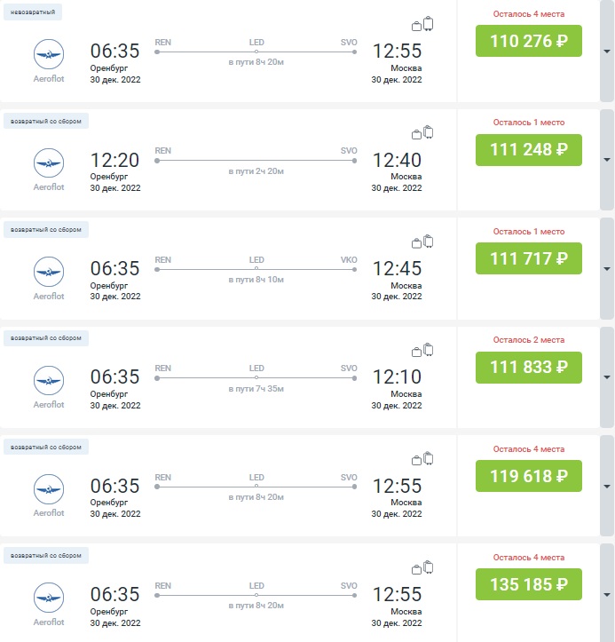This screenshot has width=615, height=642.
Task: Expand details arrow beside 110 276 ₽ price
Action: pyautogui.click(x=606, y=52)
